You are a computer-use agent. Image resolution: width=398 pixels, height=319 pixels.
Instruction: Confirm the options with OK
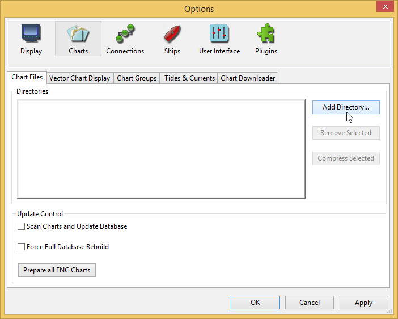(255, 303)
